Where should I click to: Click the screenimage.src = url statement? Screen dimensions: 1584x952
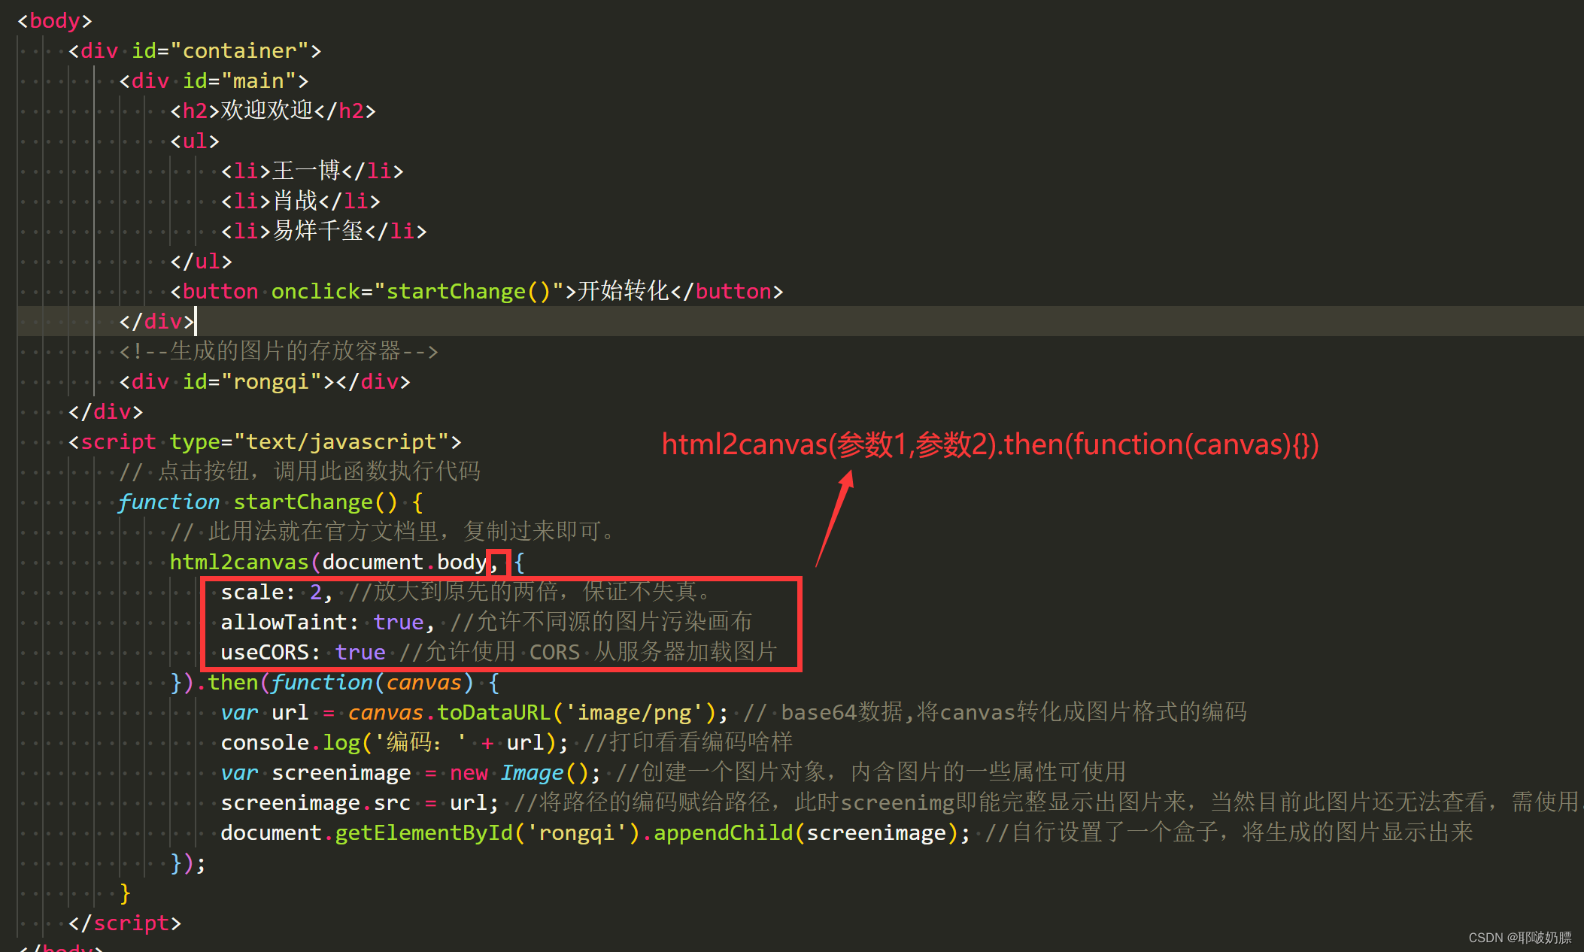pyautogui.click(x=360, y=802)
